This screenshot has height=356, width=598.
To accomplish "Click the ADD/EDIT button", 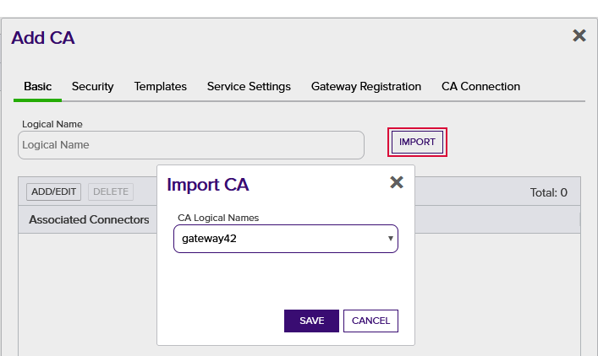I will coord(54,191).
